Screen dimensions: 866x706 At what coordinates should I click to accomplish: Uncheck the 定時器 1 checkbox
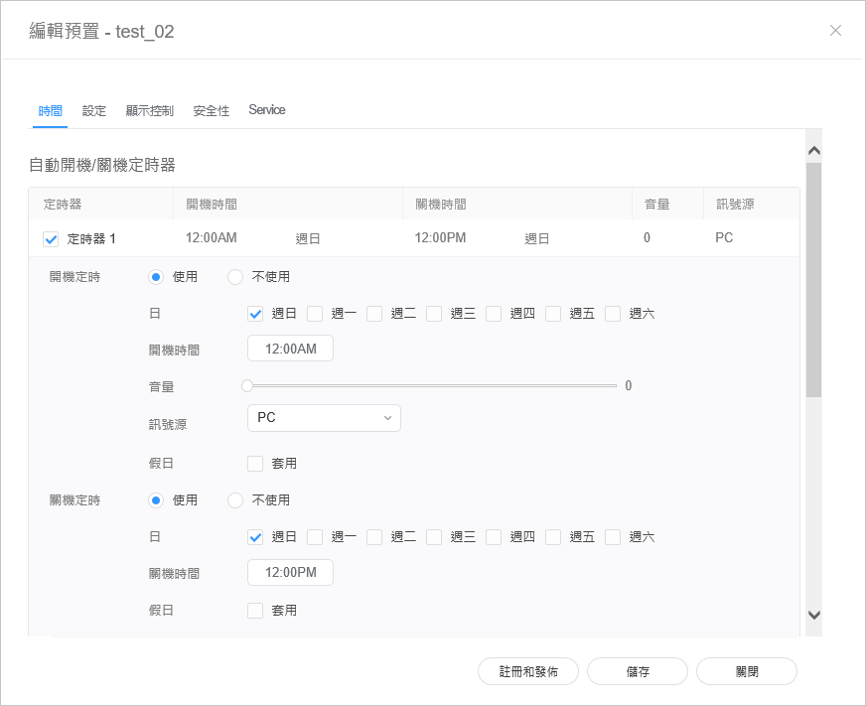tap(52, 239)
